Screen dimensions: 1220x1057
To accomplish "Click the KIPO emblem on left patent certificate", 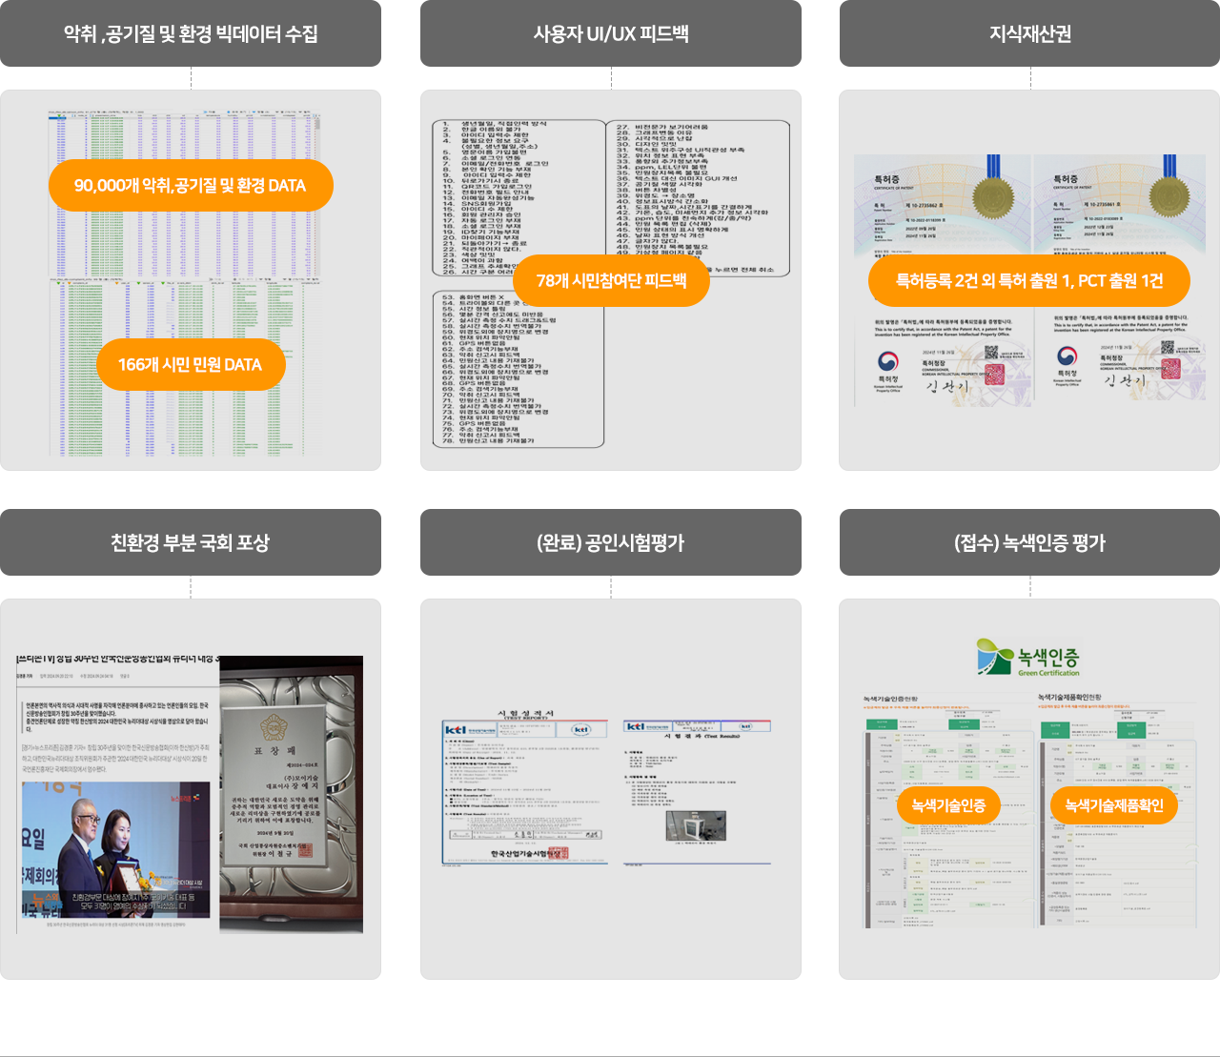I will [888, 362].
